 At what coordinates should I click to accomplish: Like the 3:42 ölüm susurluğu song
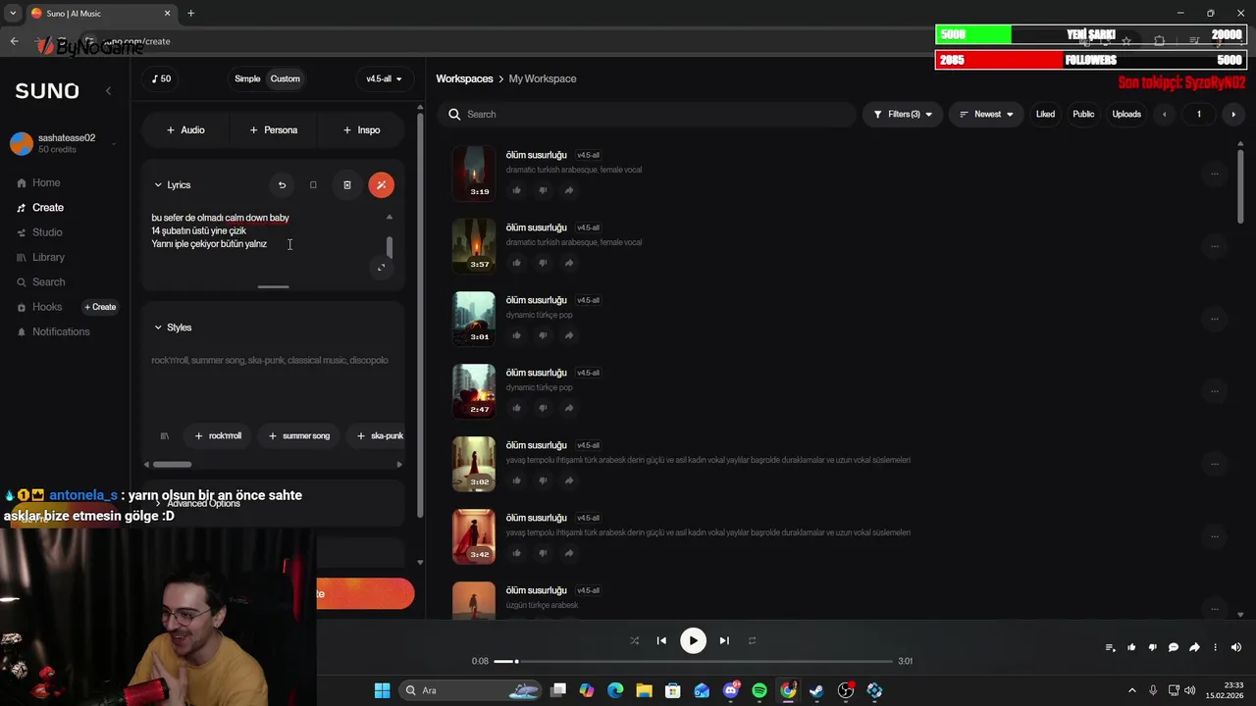[517, 553]
